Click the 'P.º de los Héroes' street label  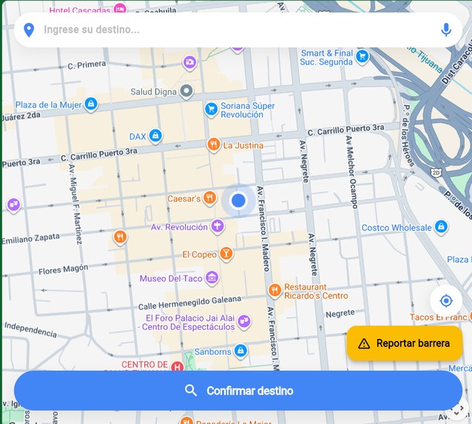[x=408, y=135]
